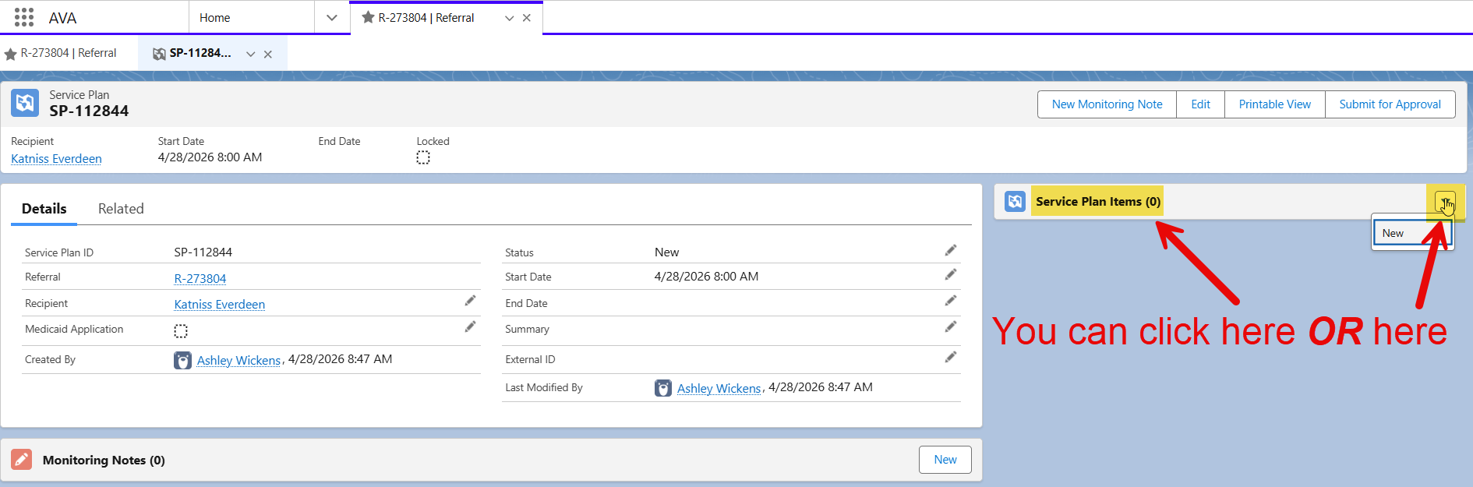Viewport: 1473px width, 487px height.
Task: Open Home navigation dropdown chevron
Action: click(x=332, y=18)
